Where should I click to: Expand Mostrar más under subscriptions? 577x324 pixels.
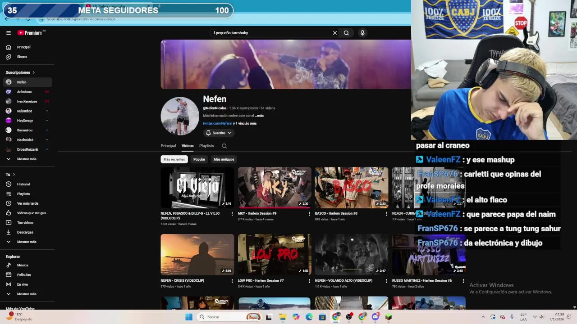(27, 159)
